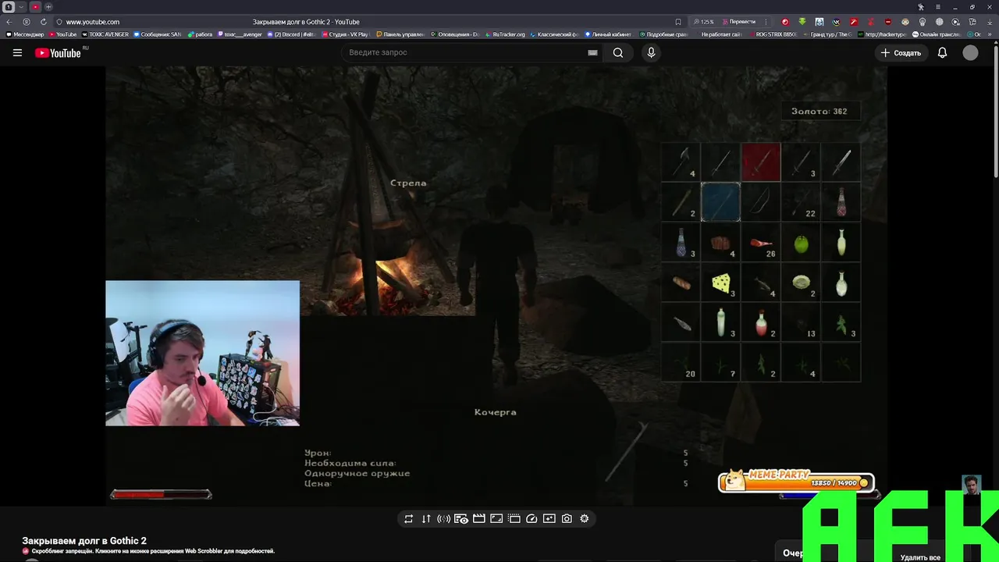Select the blue highlighted inventory slot
The width and height of the screenshot is (999, 562).
click(720, 202)
